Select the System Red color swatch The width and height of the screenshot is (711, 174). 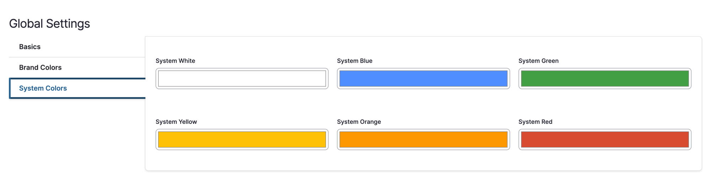pos(605,139)
